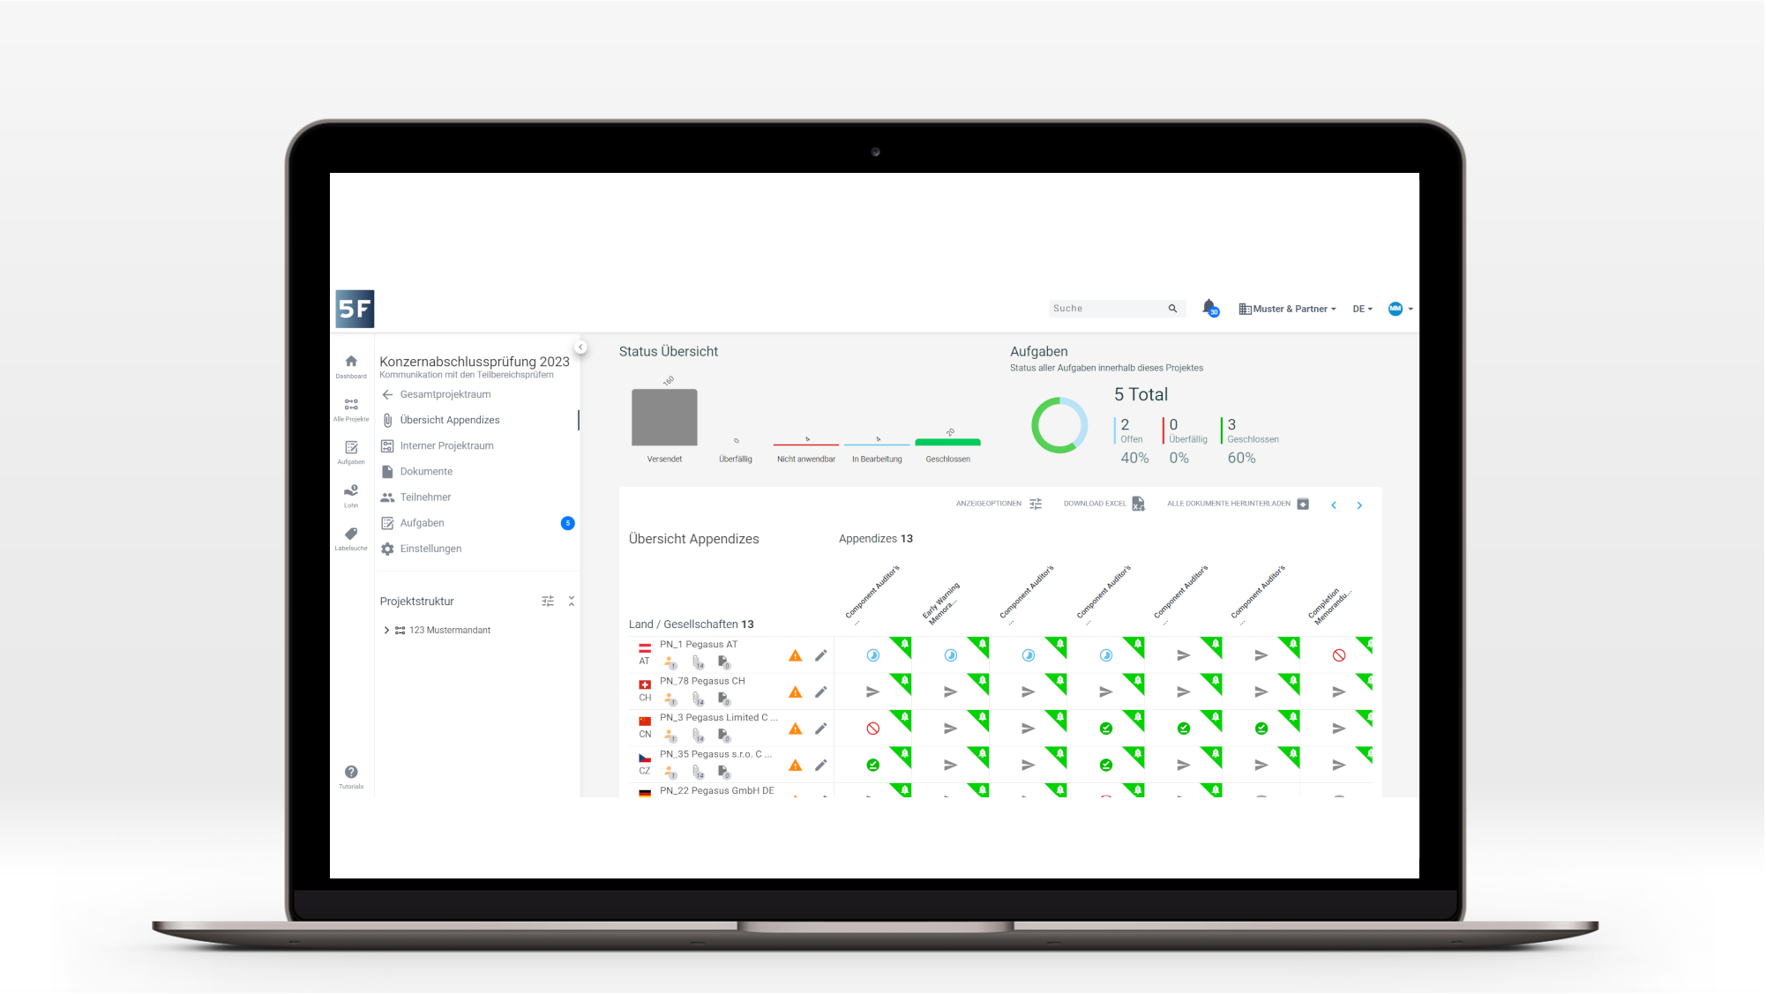Click the Alle Dokumente herunterladen icon

[1303, 504]
